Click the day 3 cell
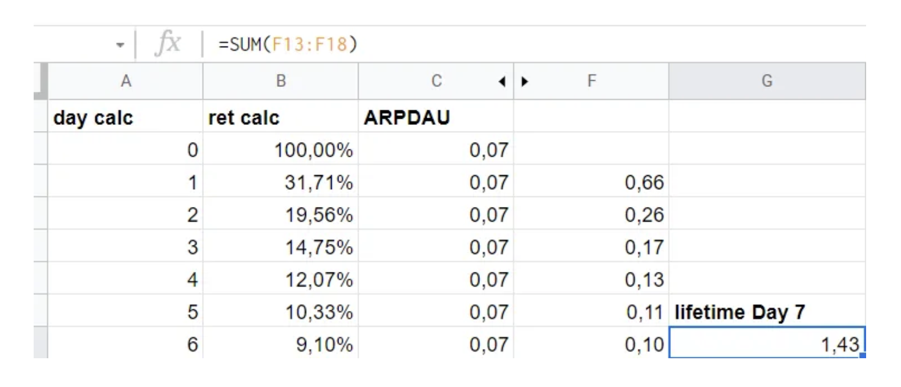Viewport: 901px width, 387px height. coord(125,247)
